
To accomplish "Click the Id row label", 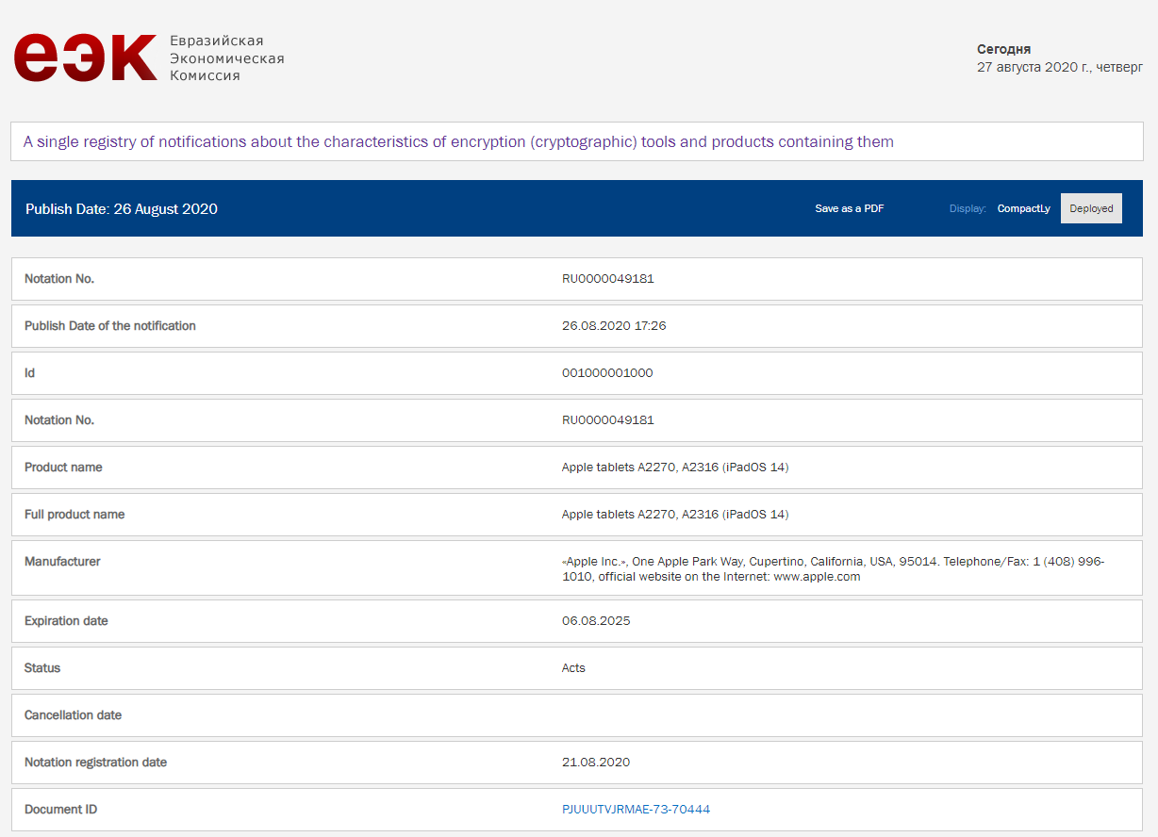I will click(29, 373).
